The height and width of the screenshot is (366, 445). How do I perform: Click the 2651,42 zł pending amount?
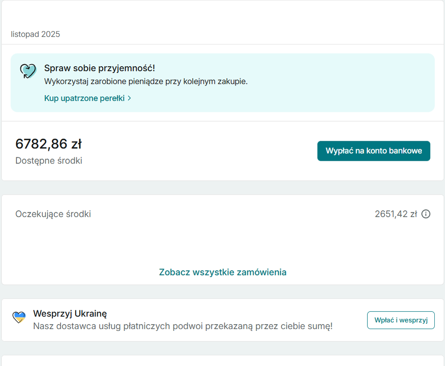pyautogui.click(x=396, y=214)
